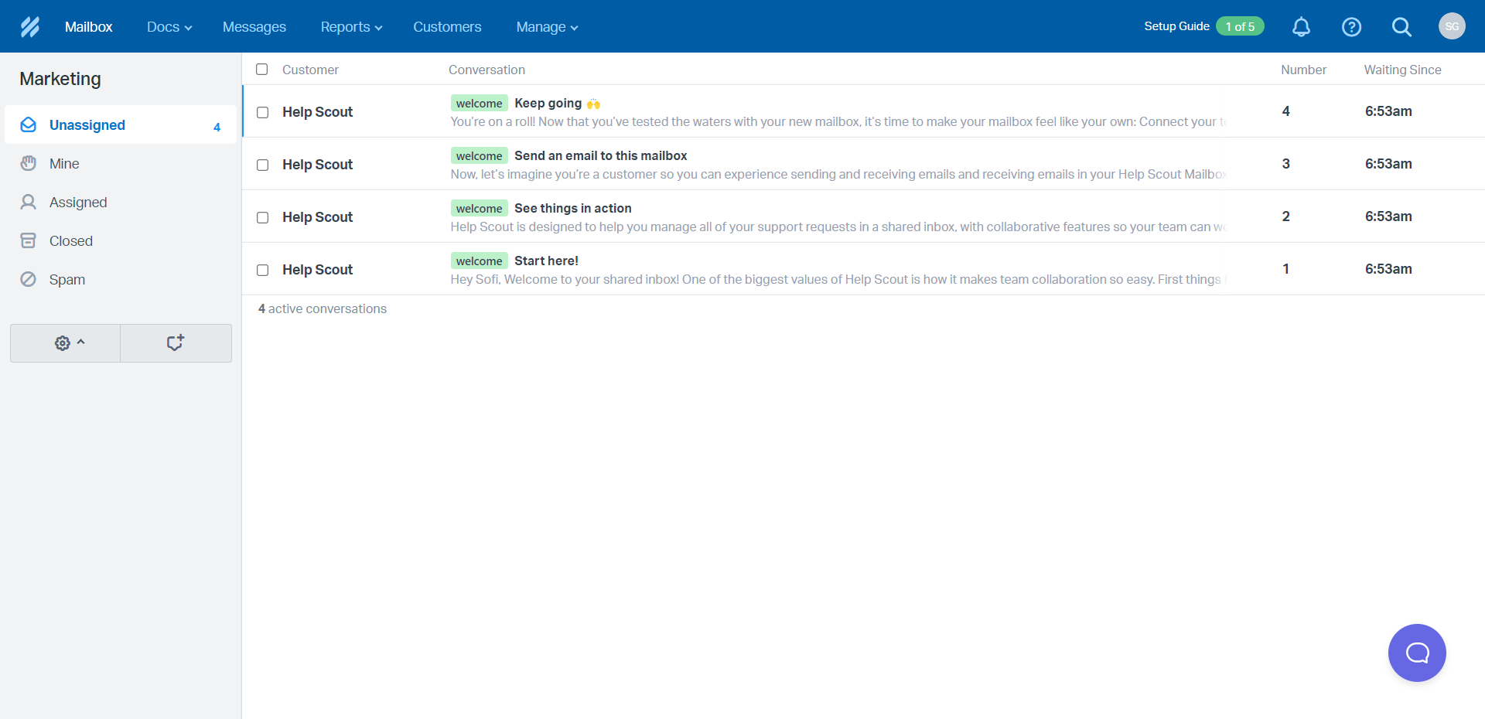Open the notifications bell
Screen dimensions: 1485x719
coord(1302,27)
